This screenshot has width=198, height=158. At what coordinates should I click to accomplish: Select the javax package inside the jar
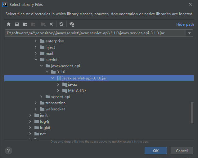(x=72, y=84)
